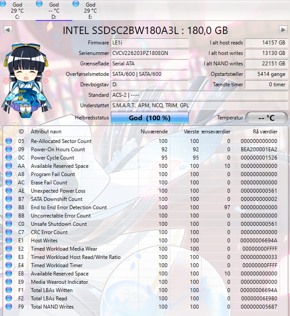Click the Nuværende column header
The width and height of the screenshot is (290, 316).
click(x=154, y=132)
